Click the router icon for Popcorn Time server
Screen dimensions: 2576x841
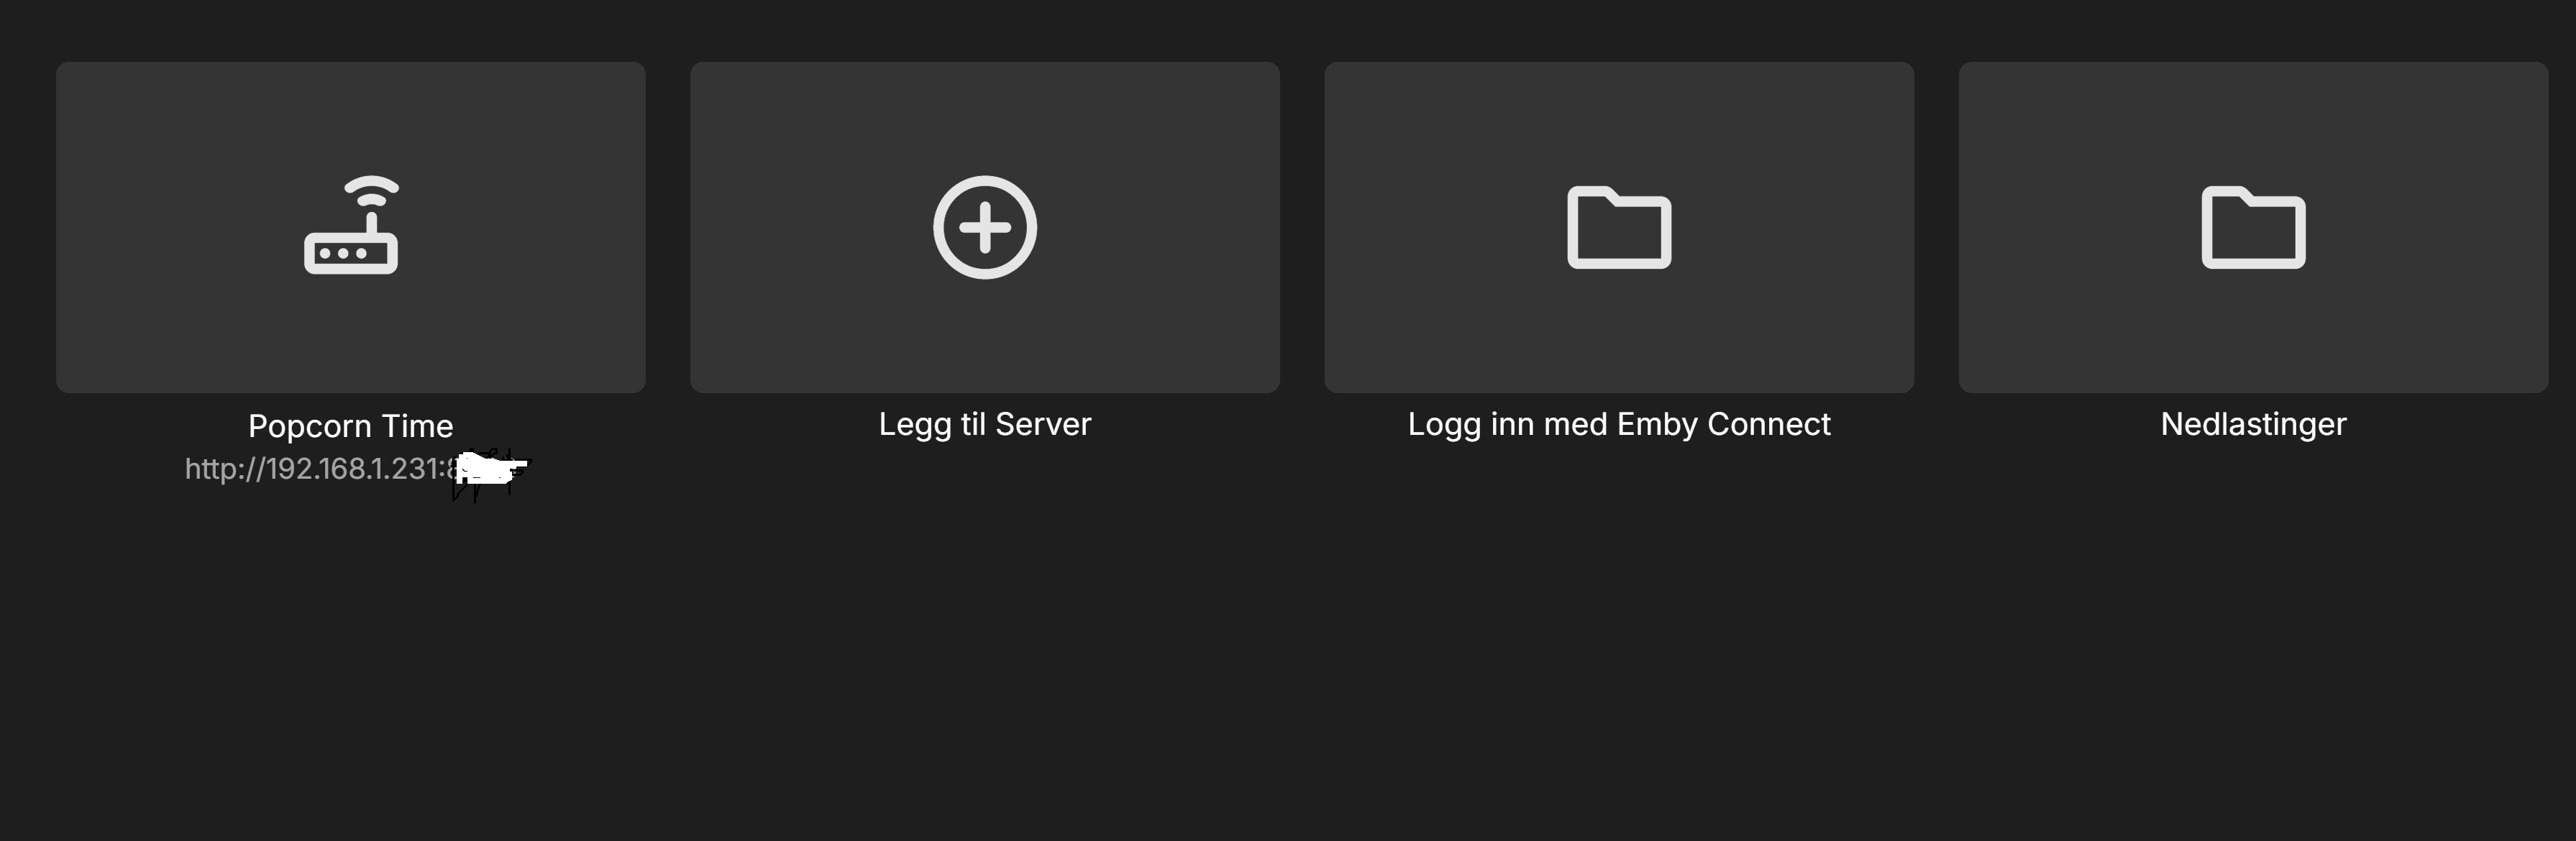click(351, 226)
